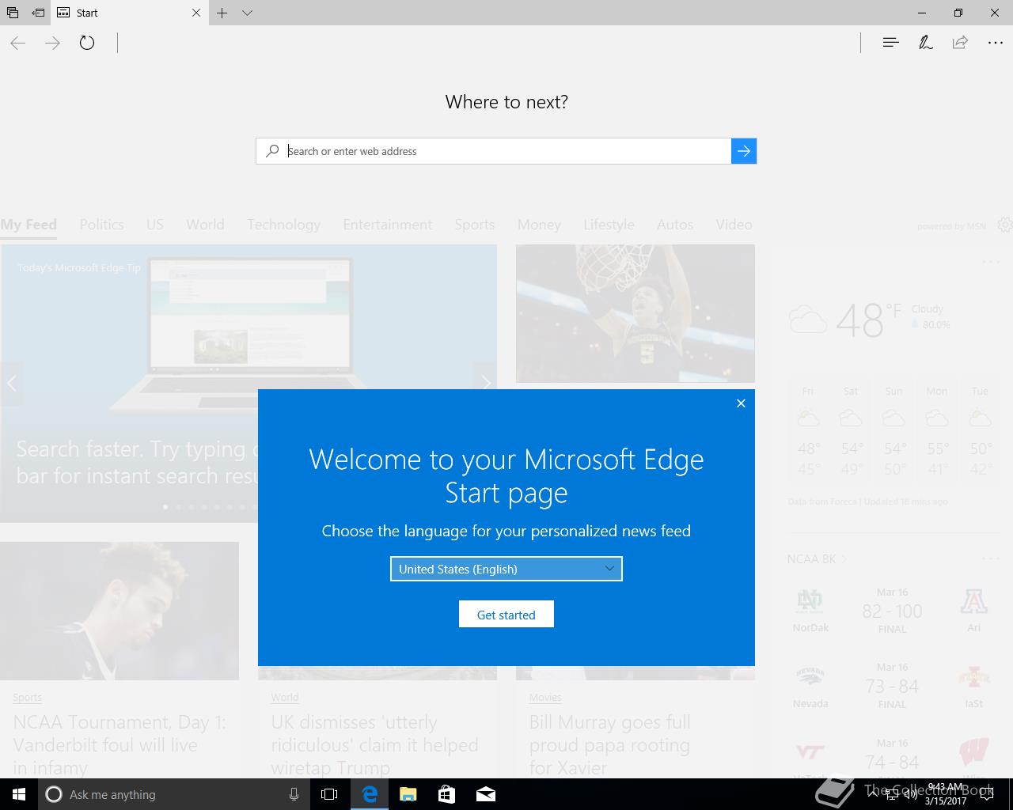Image resolution: width=1013 pixels, height=810 pixels.
Task: Click Cortana Ask me anything search box
Action: point(173,794)
